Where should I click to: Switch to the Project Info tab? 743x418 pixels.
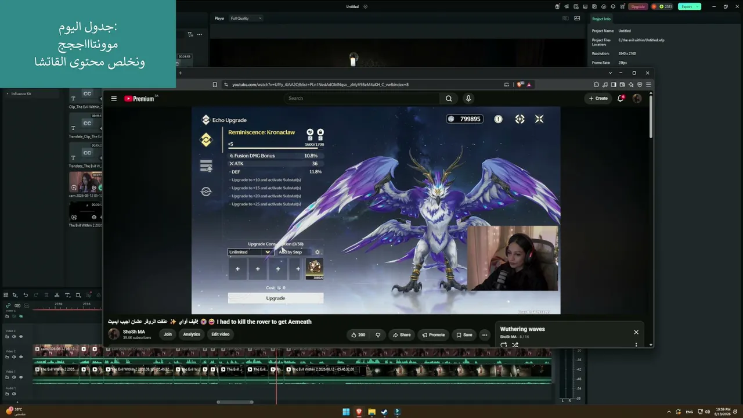[601, 19]
